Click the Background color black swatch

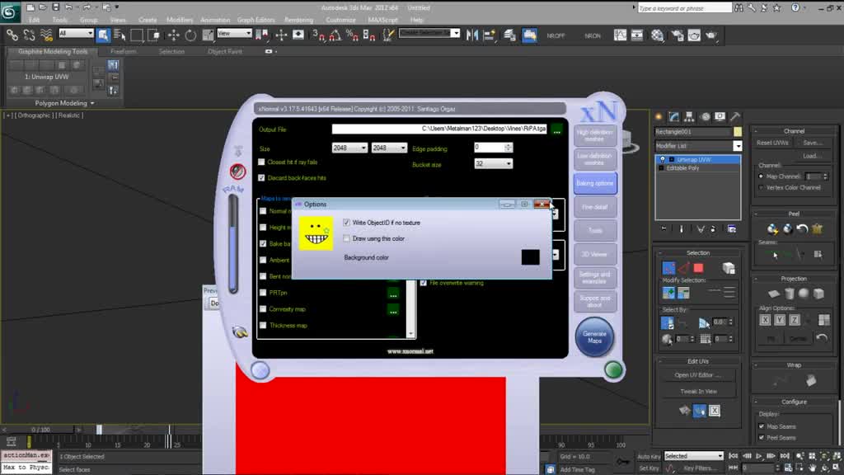pos(530,257)
